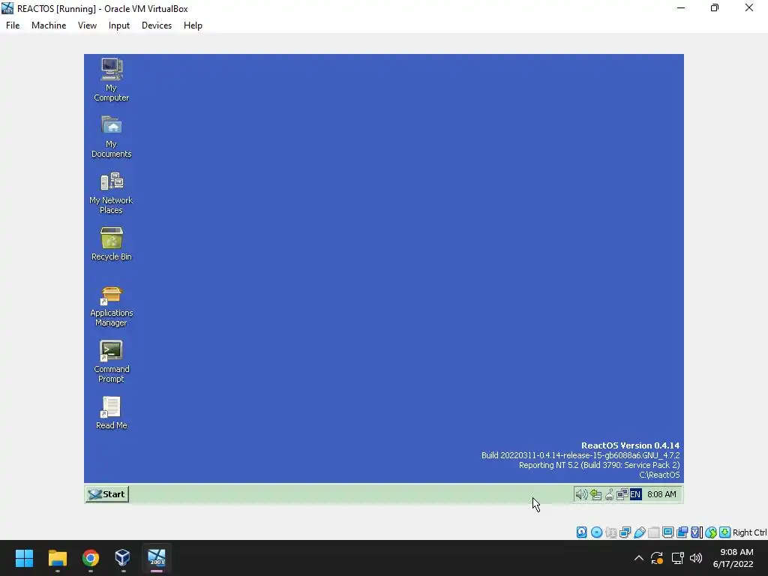
Task: Select the Applications Manager shortcut
Action: 111,306
